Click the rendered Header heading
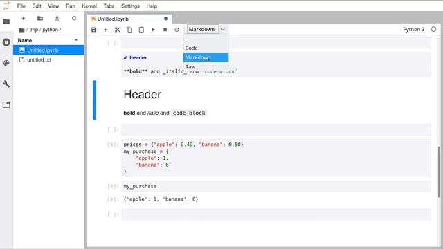This screenshot has height=249, width=443. (x=142, y=94)
